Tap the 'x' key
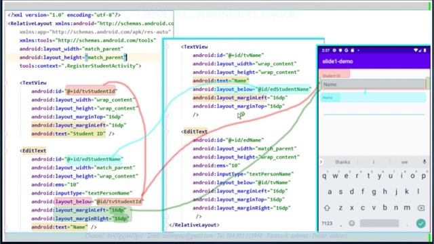 tap(352, 208)
